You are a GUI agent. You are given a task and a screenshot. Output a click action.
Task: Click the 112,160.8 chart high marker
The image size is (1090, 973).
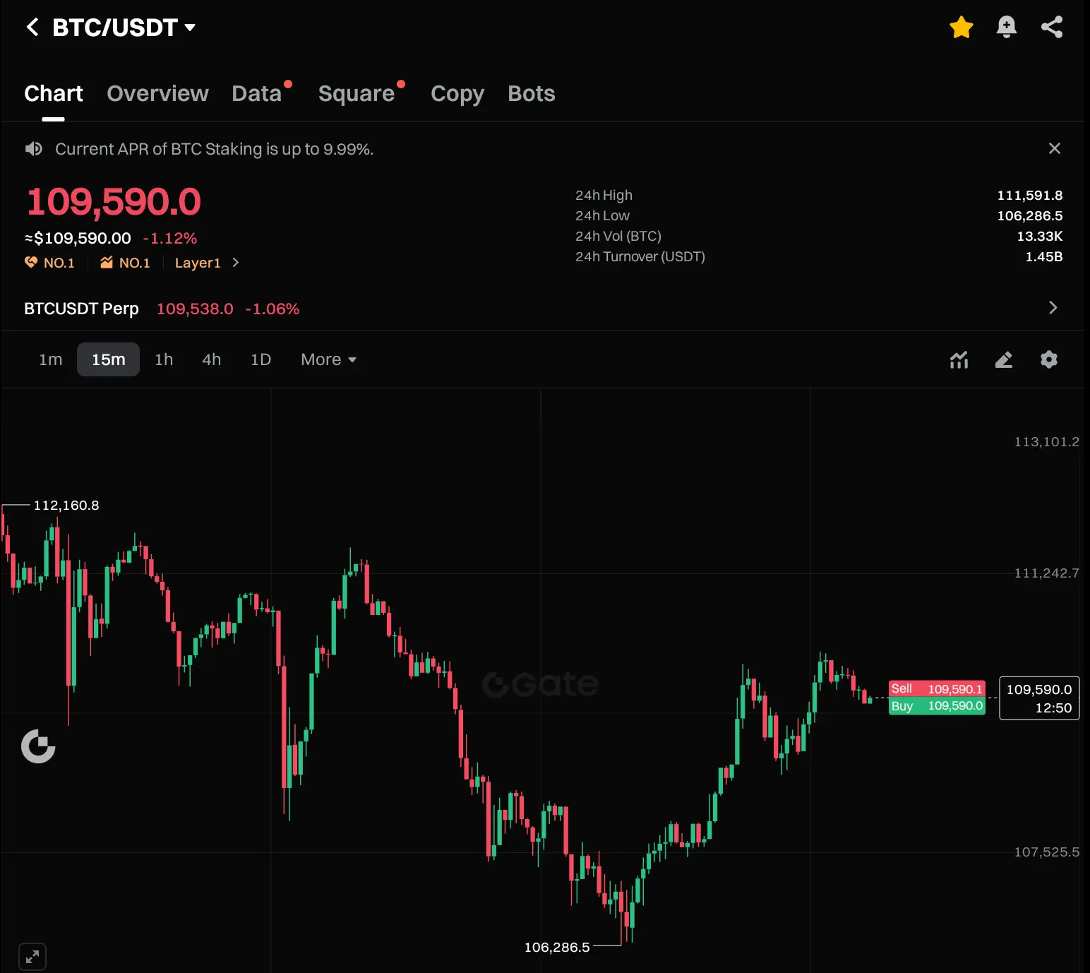pos(66,506)
